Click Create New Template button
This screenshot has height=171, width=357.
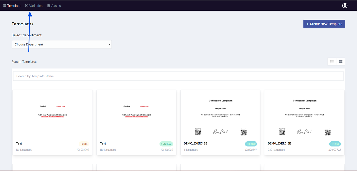coord(324,24)
